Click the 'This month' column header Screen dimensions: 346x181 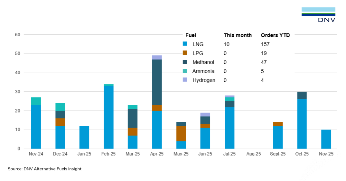[238, 35]
